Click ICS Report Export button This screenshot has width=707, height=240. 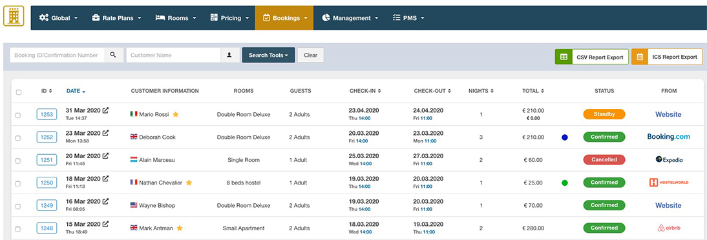pos(668,57)
